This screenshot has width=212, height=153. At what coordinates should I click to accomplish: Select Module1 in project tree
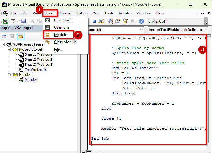(31, 80)
